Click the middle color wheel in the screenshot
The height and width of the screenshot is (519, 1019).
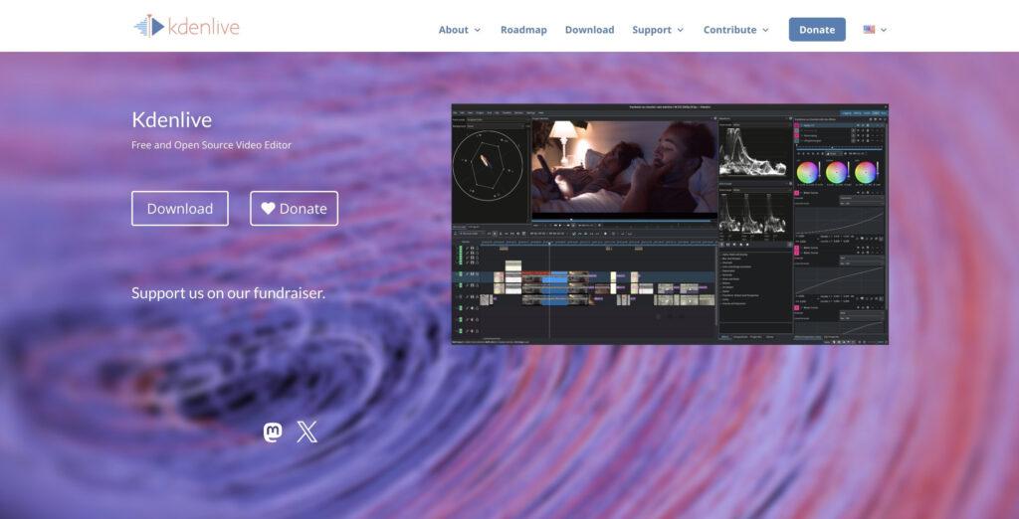click(837, 172)
